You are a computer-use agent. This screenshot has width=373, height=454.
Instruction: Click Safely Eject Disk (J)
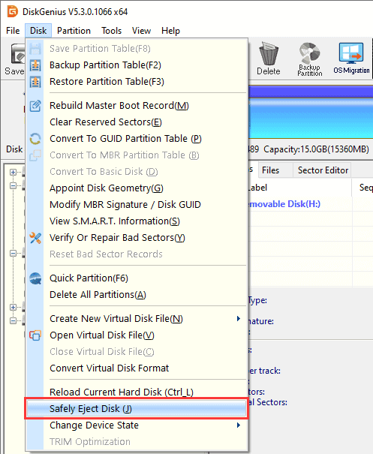[137, 409]
